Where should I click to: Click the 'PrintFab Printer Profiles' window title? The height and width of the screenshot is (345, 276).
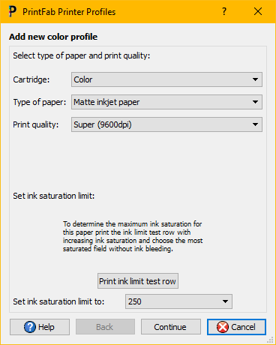click(69, 12)
